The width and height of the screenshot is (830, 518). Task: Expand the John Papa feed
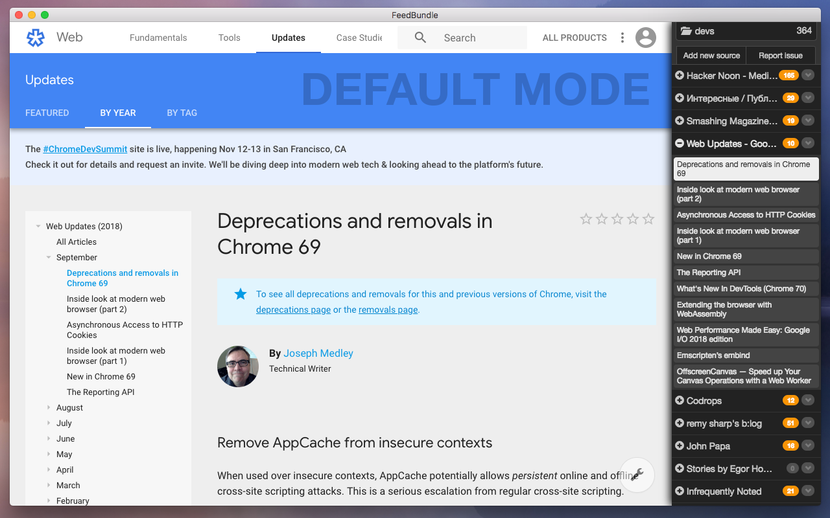pyautogui.click(x=680, y=446)
